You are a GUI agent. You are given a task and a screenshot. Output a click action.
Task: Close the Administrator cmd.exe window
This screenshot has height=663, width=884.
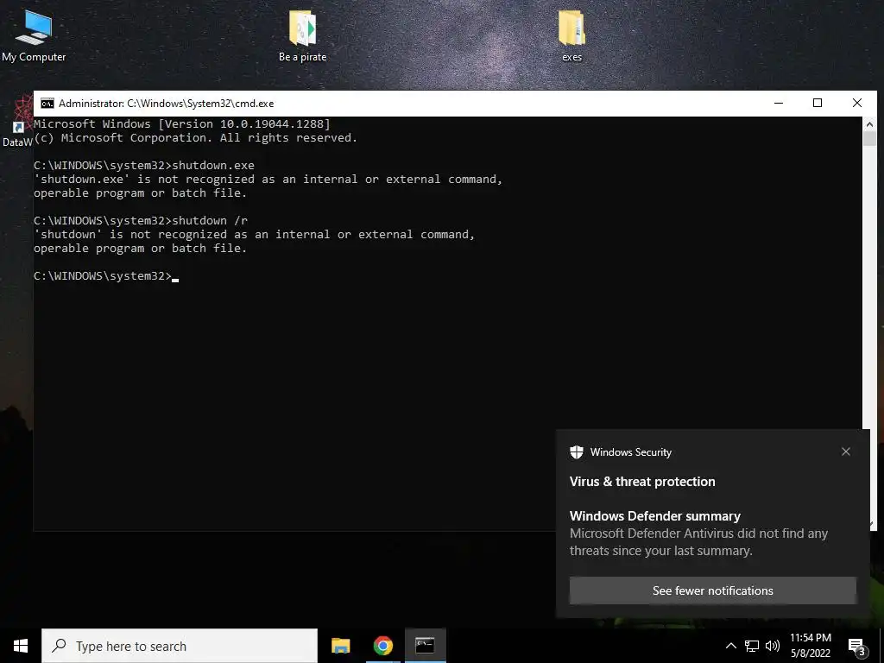[857, 104]
